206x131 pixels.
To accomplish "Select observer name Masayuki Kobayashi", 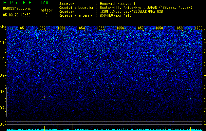I will (x=118, y=4).
